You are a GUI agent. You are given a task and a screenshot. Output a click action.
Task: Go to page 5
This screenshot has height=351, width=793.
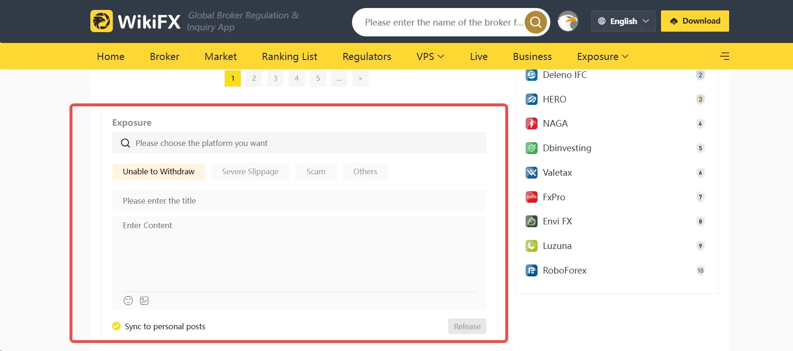tap(318, 78)
